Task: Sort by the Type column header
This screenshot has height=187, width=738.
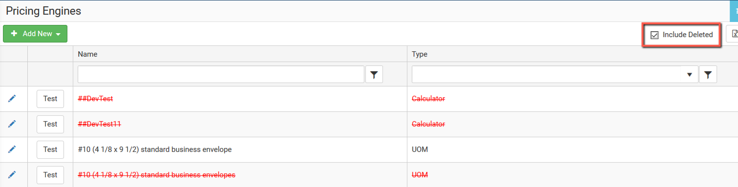Action: 420,54
